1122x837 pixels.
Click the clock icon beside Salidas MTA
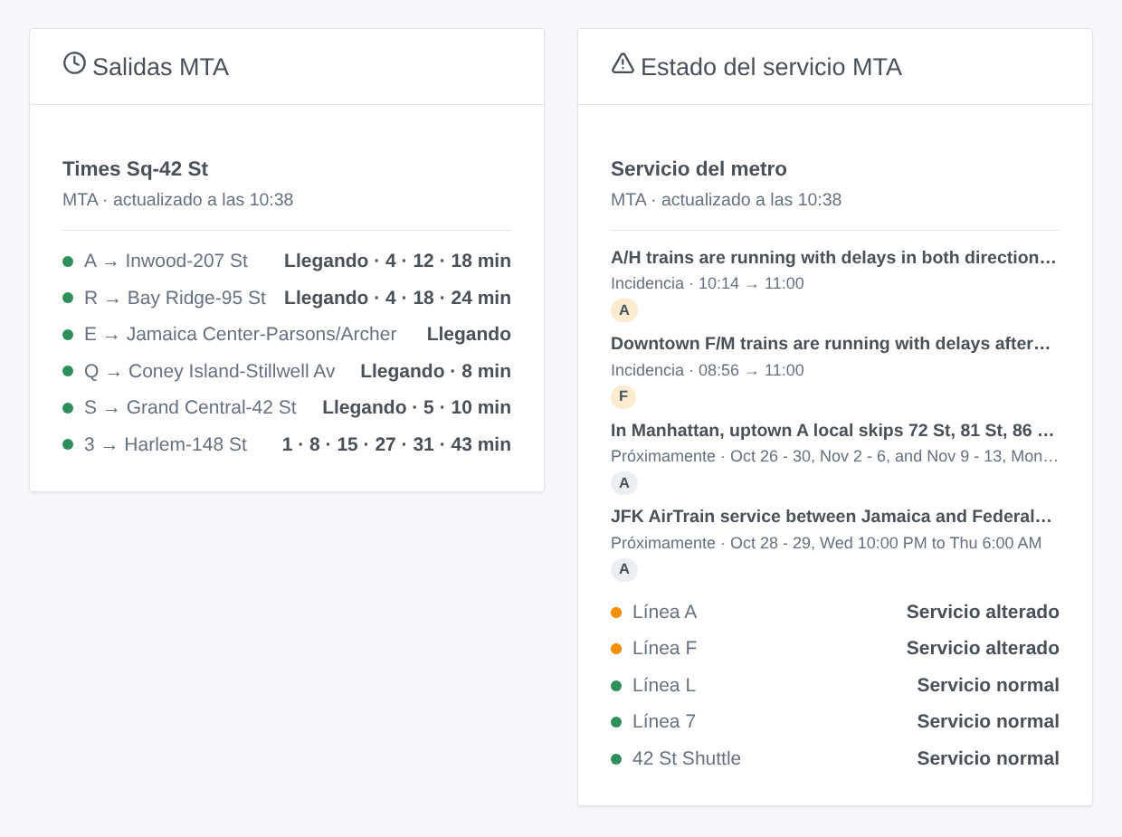coord(74,63)
